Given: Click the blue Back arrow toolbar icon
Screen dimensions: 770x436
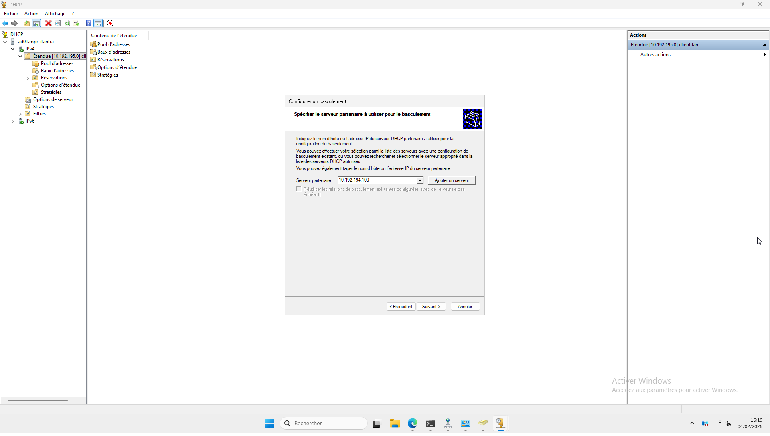Looking at the screenshot, I should [x=5, y=23].
